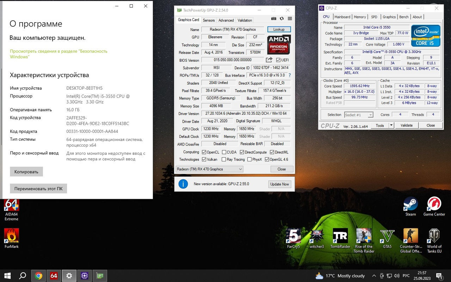Click the Копировать button
This screenshot has height=282, width=451.
tap(26, 172)
